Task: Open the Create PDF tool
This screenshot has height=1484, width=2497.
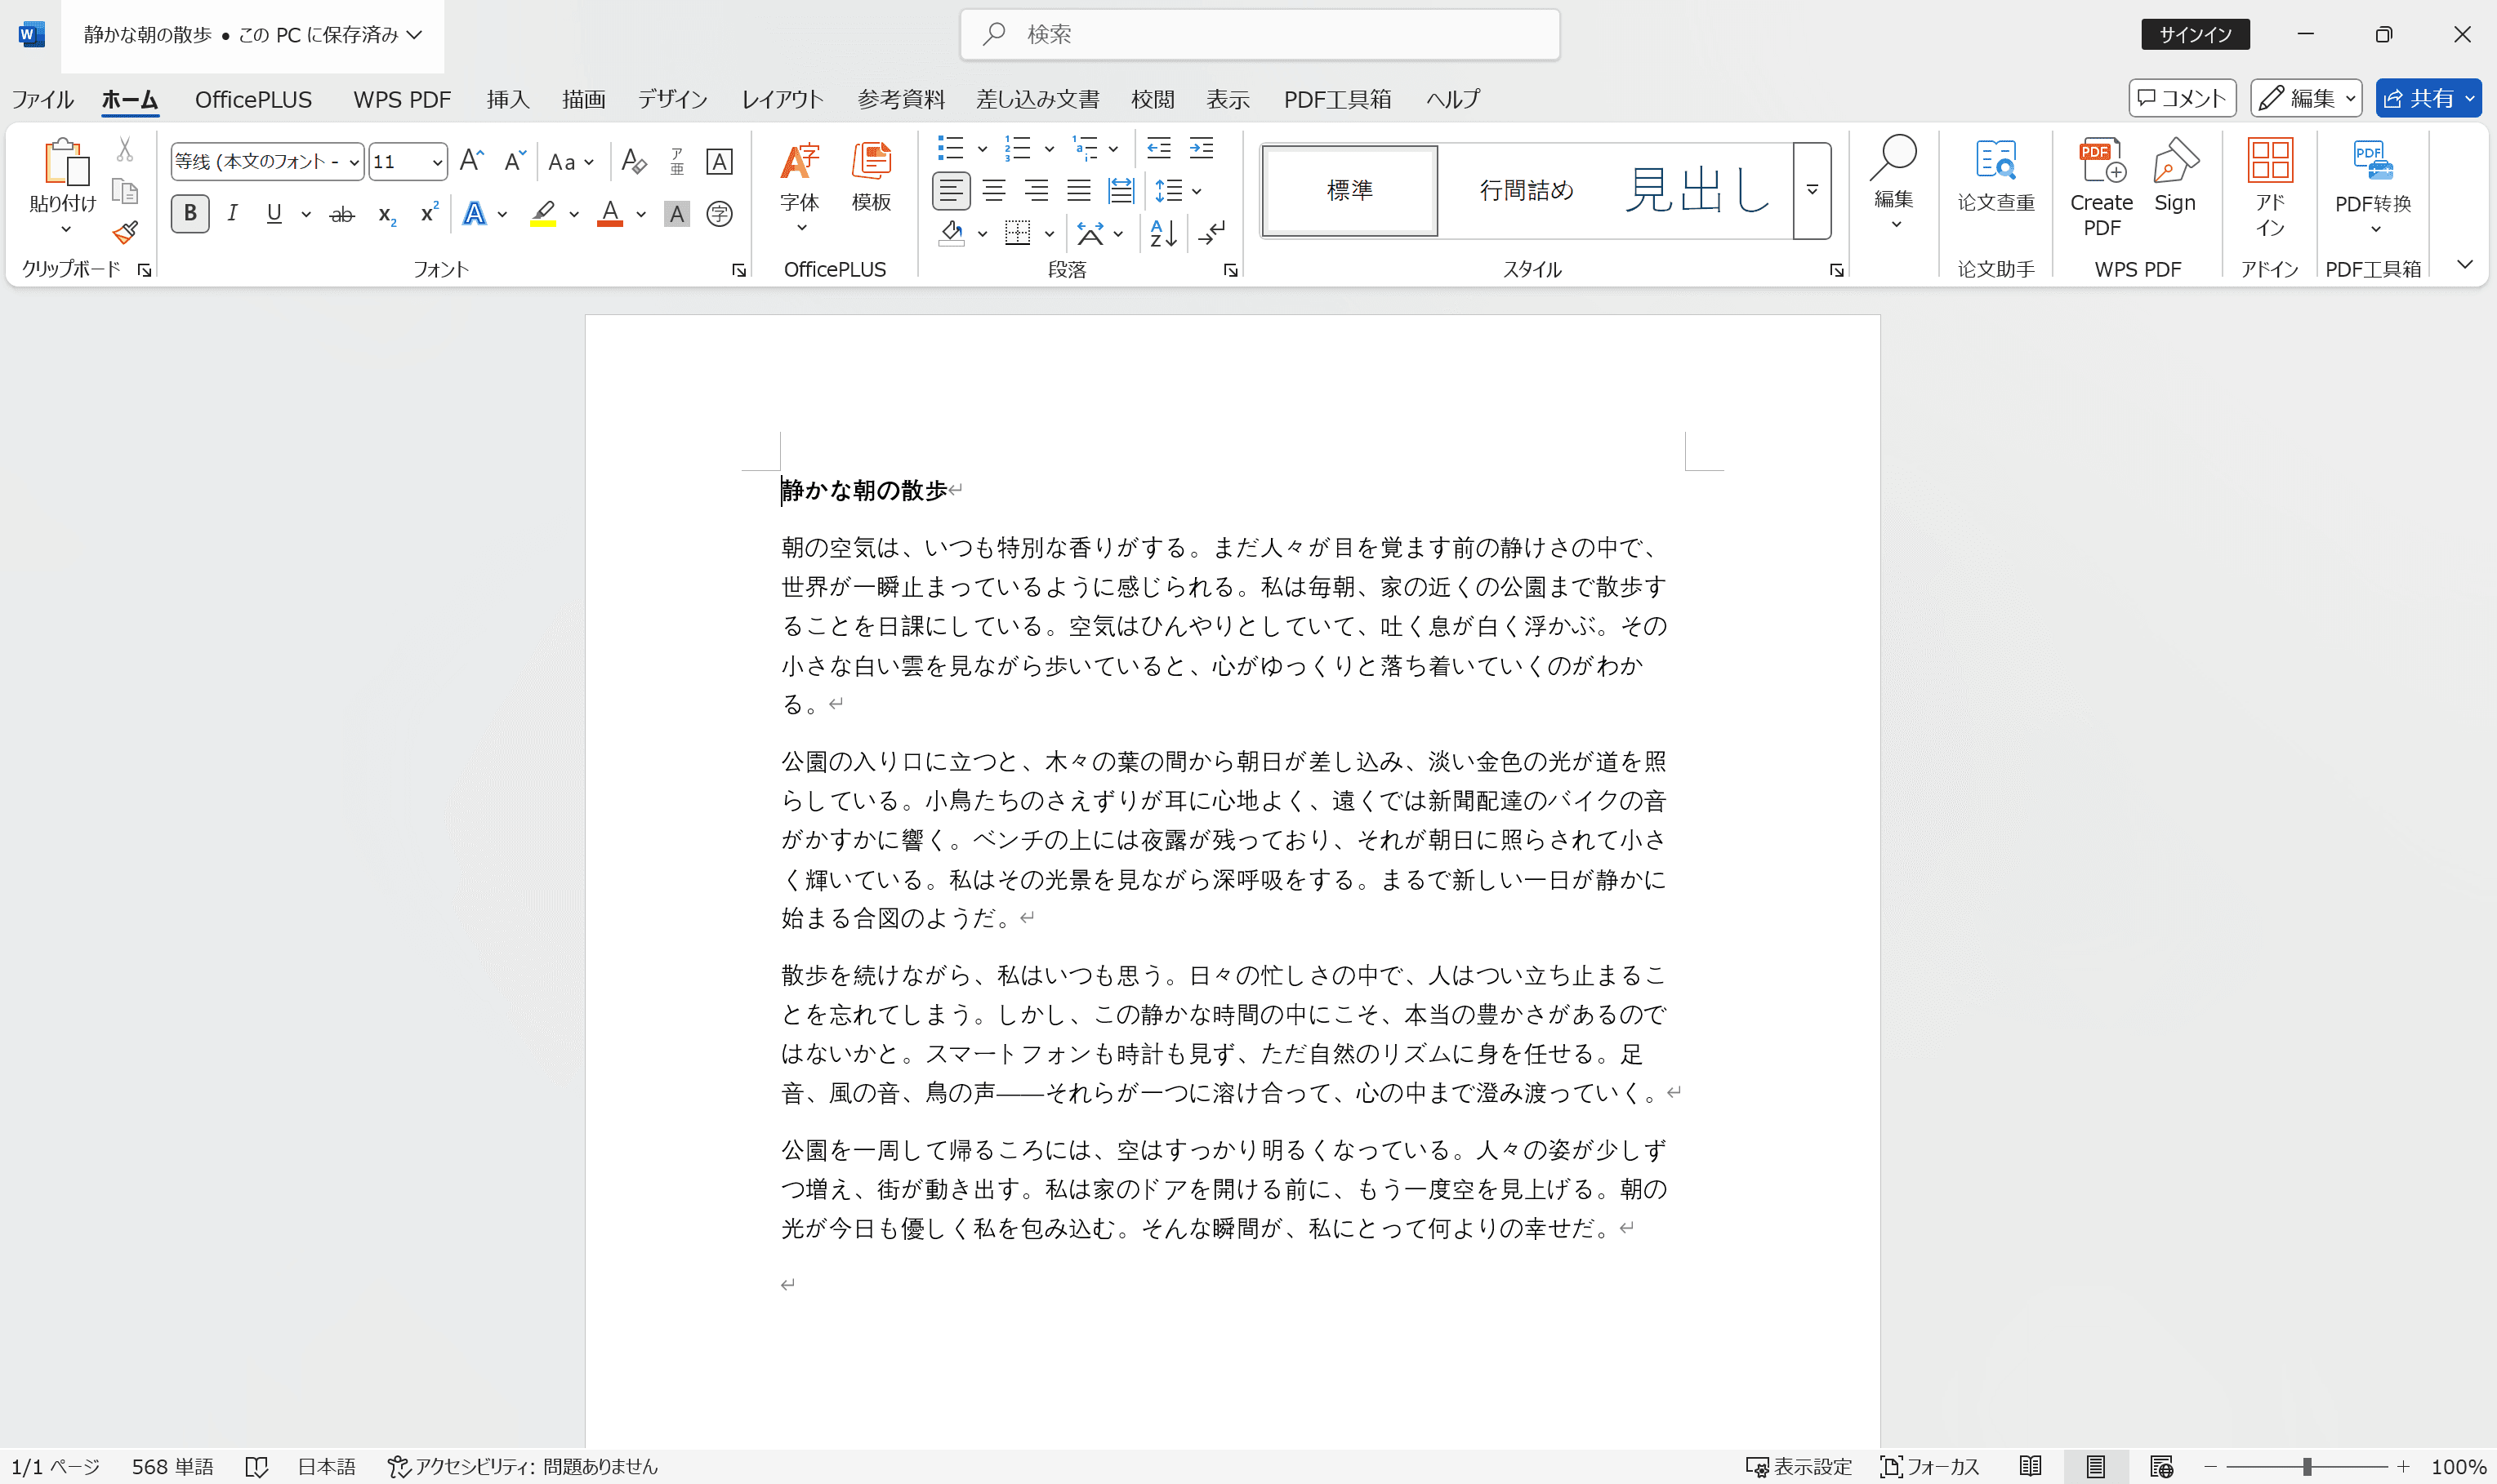Action: (2100, 186)
